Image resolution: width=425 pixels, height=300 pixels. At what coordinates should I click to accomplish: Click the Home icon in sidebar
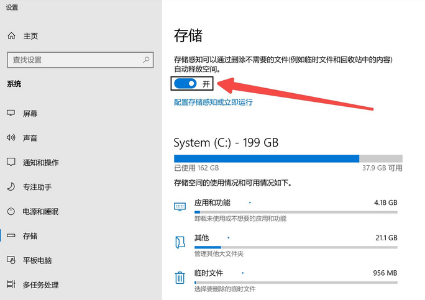pos(11,36)
